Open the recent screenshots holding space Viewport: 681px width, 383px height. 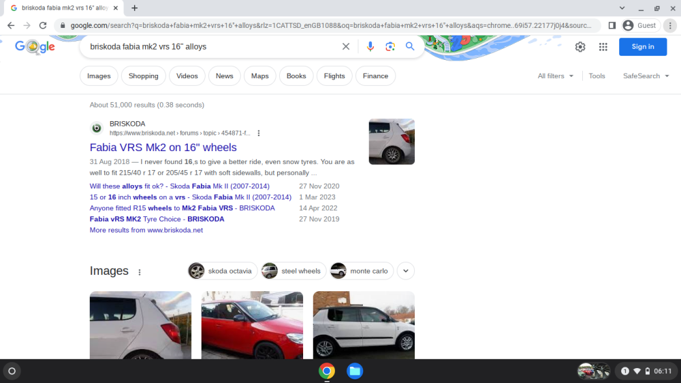click(594, 371)
